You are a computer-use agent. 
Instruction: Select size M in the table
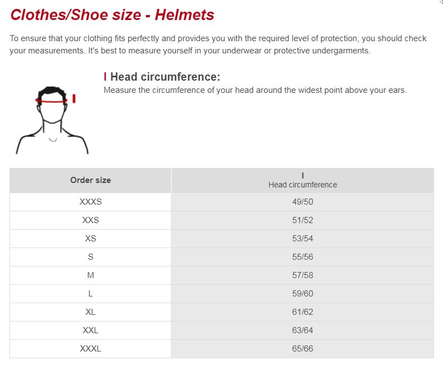[90, 275]
